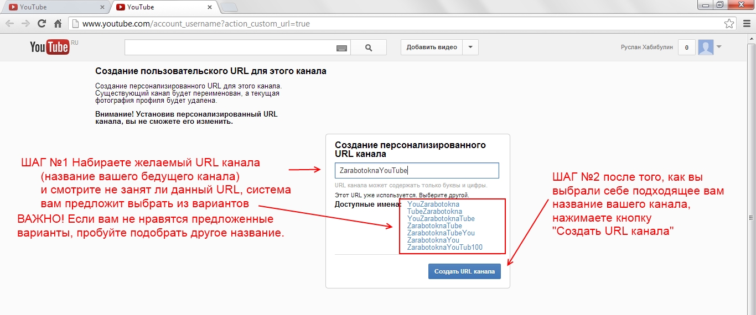The height and width of the screenshot is (315, 756).
Task: Go forward with the browser forward arrow
Action: point(25,24)
